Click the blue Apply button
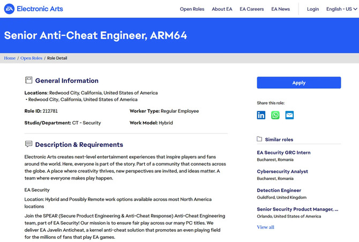 [x=299, y=83]
